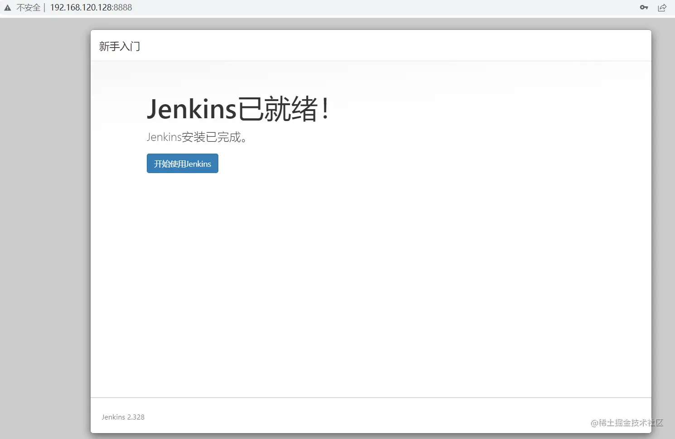
Task: Click the not-secure warning triangle icon
Action: coord(8,8)
